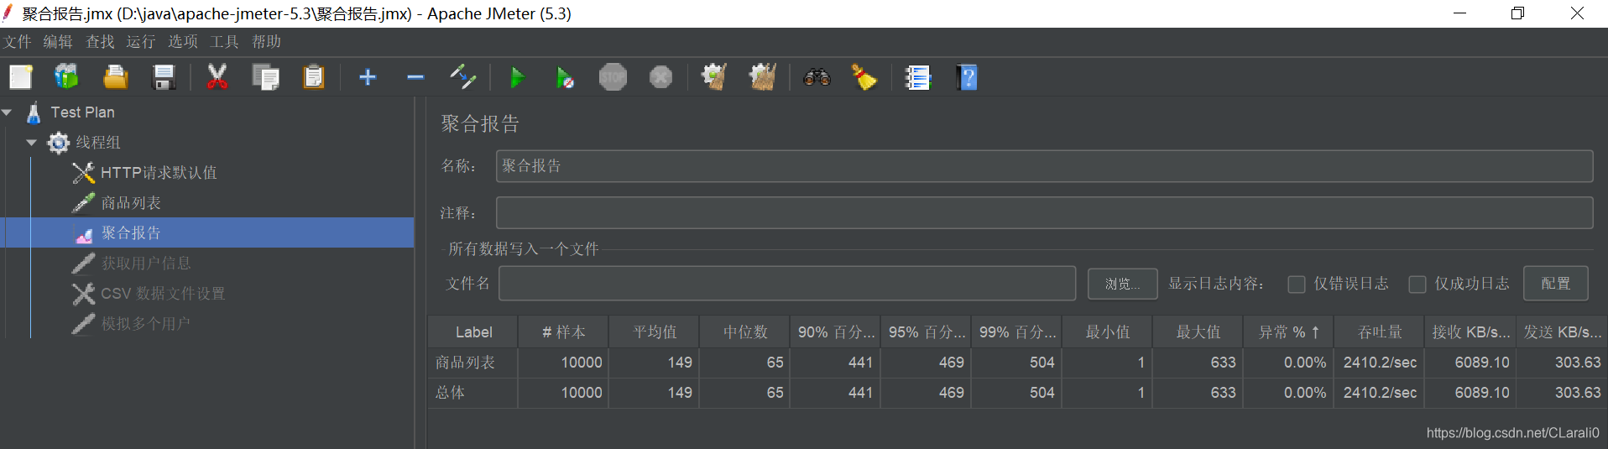Open the Templates icon
Viewport: 1608px width, 449px height.
tap(66, 77)
